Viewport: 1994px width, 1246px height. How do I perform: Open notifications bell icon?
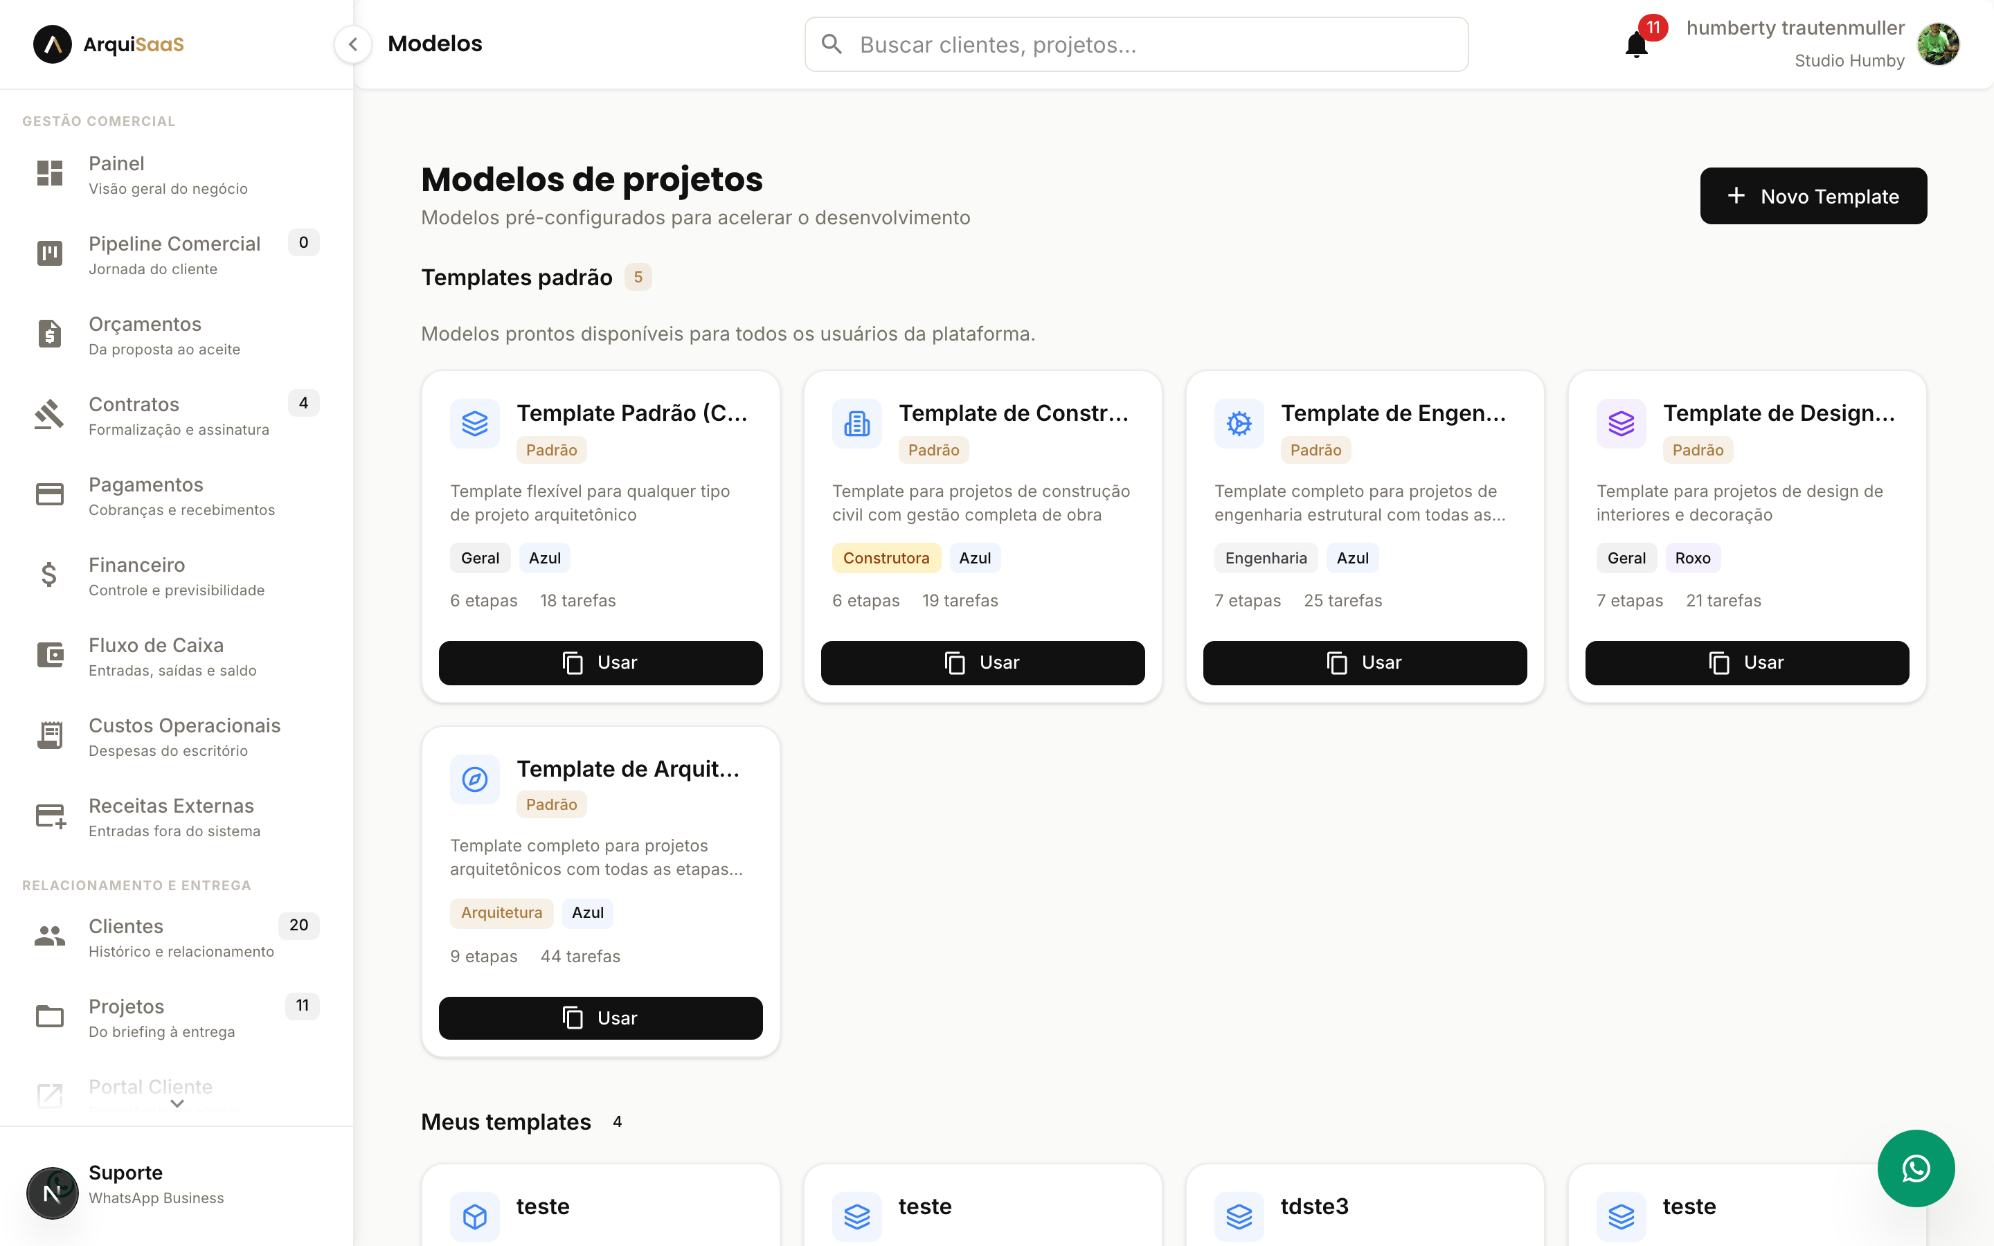[1637, 44]
